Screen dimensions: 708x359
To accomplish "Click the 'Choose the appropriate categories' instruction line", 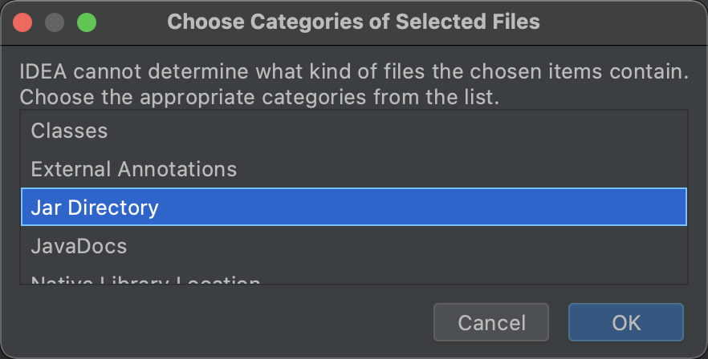I will (258, 99).
